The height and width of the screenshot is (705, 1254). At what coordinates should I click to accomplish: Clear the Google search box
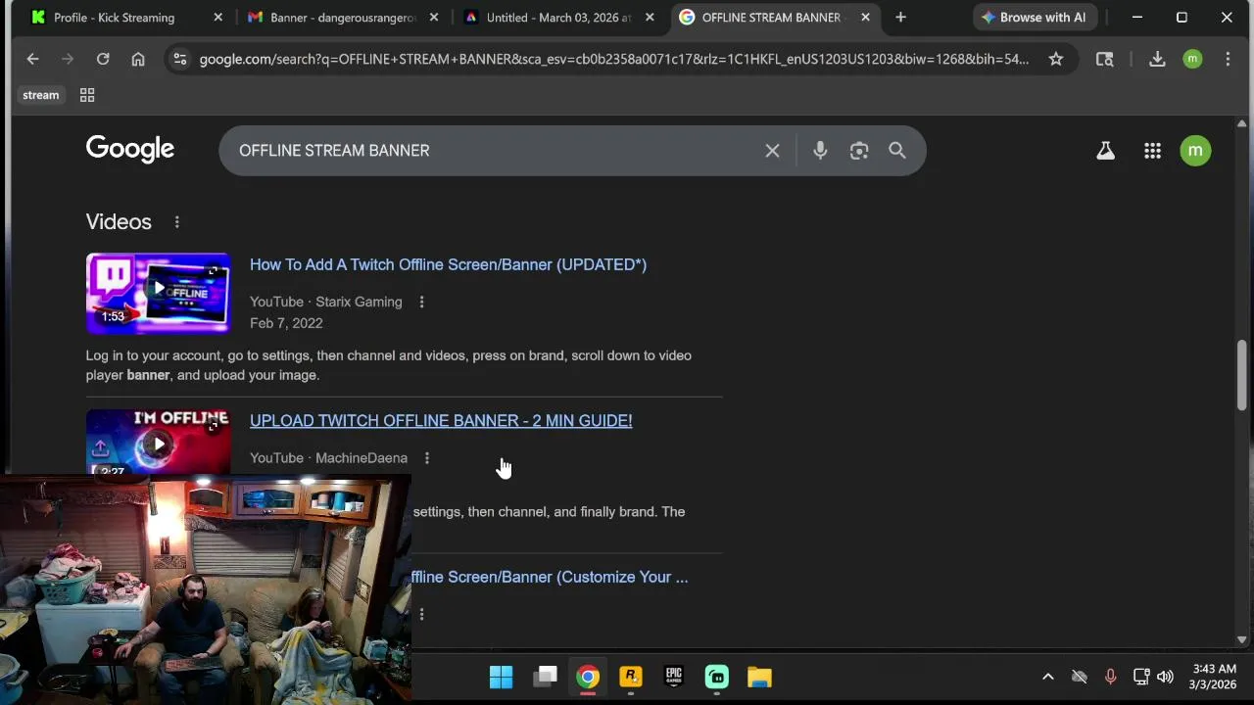click(x=772, y=151)
